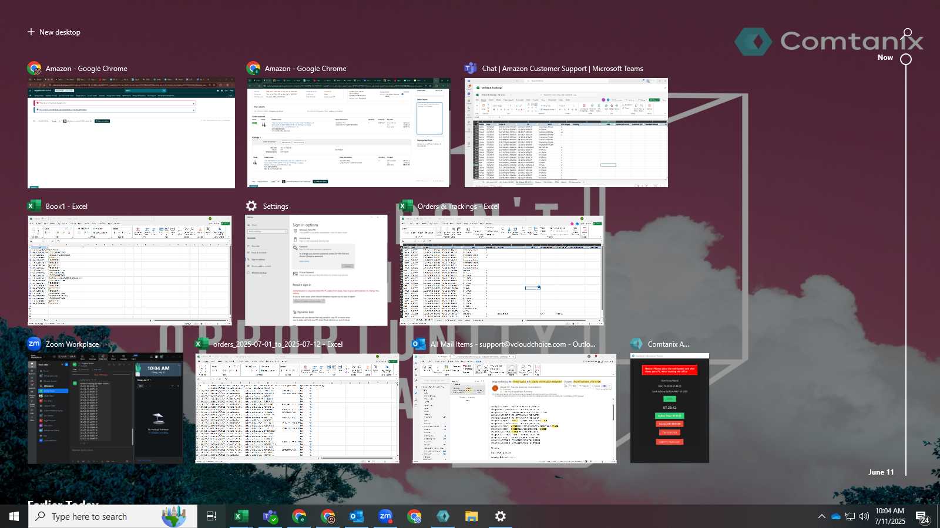Toggle Task View from the taskbar

coord(211,516)
